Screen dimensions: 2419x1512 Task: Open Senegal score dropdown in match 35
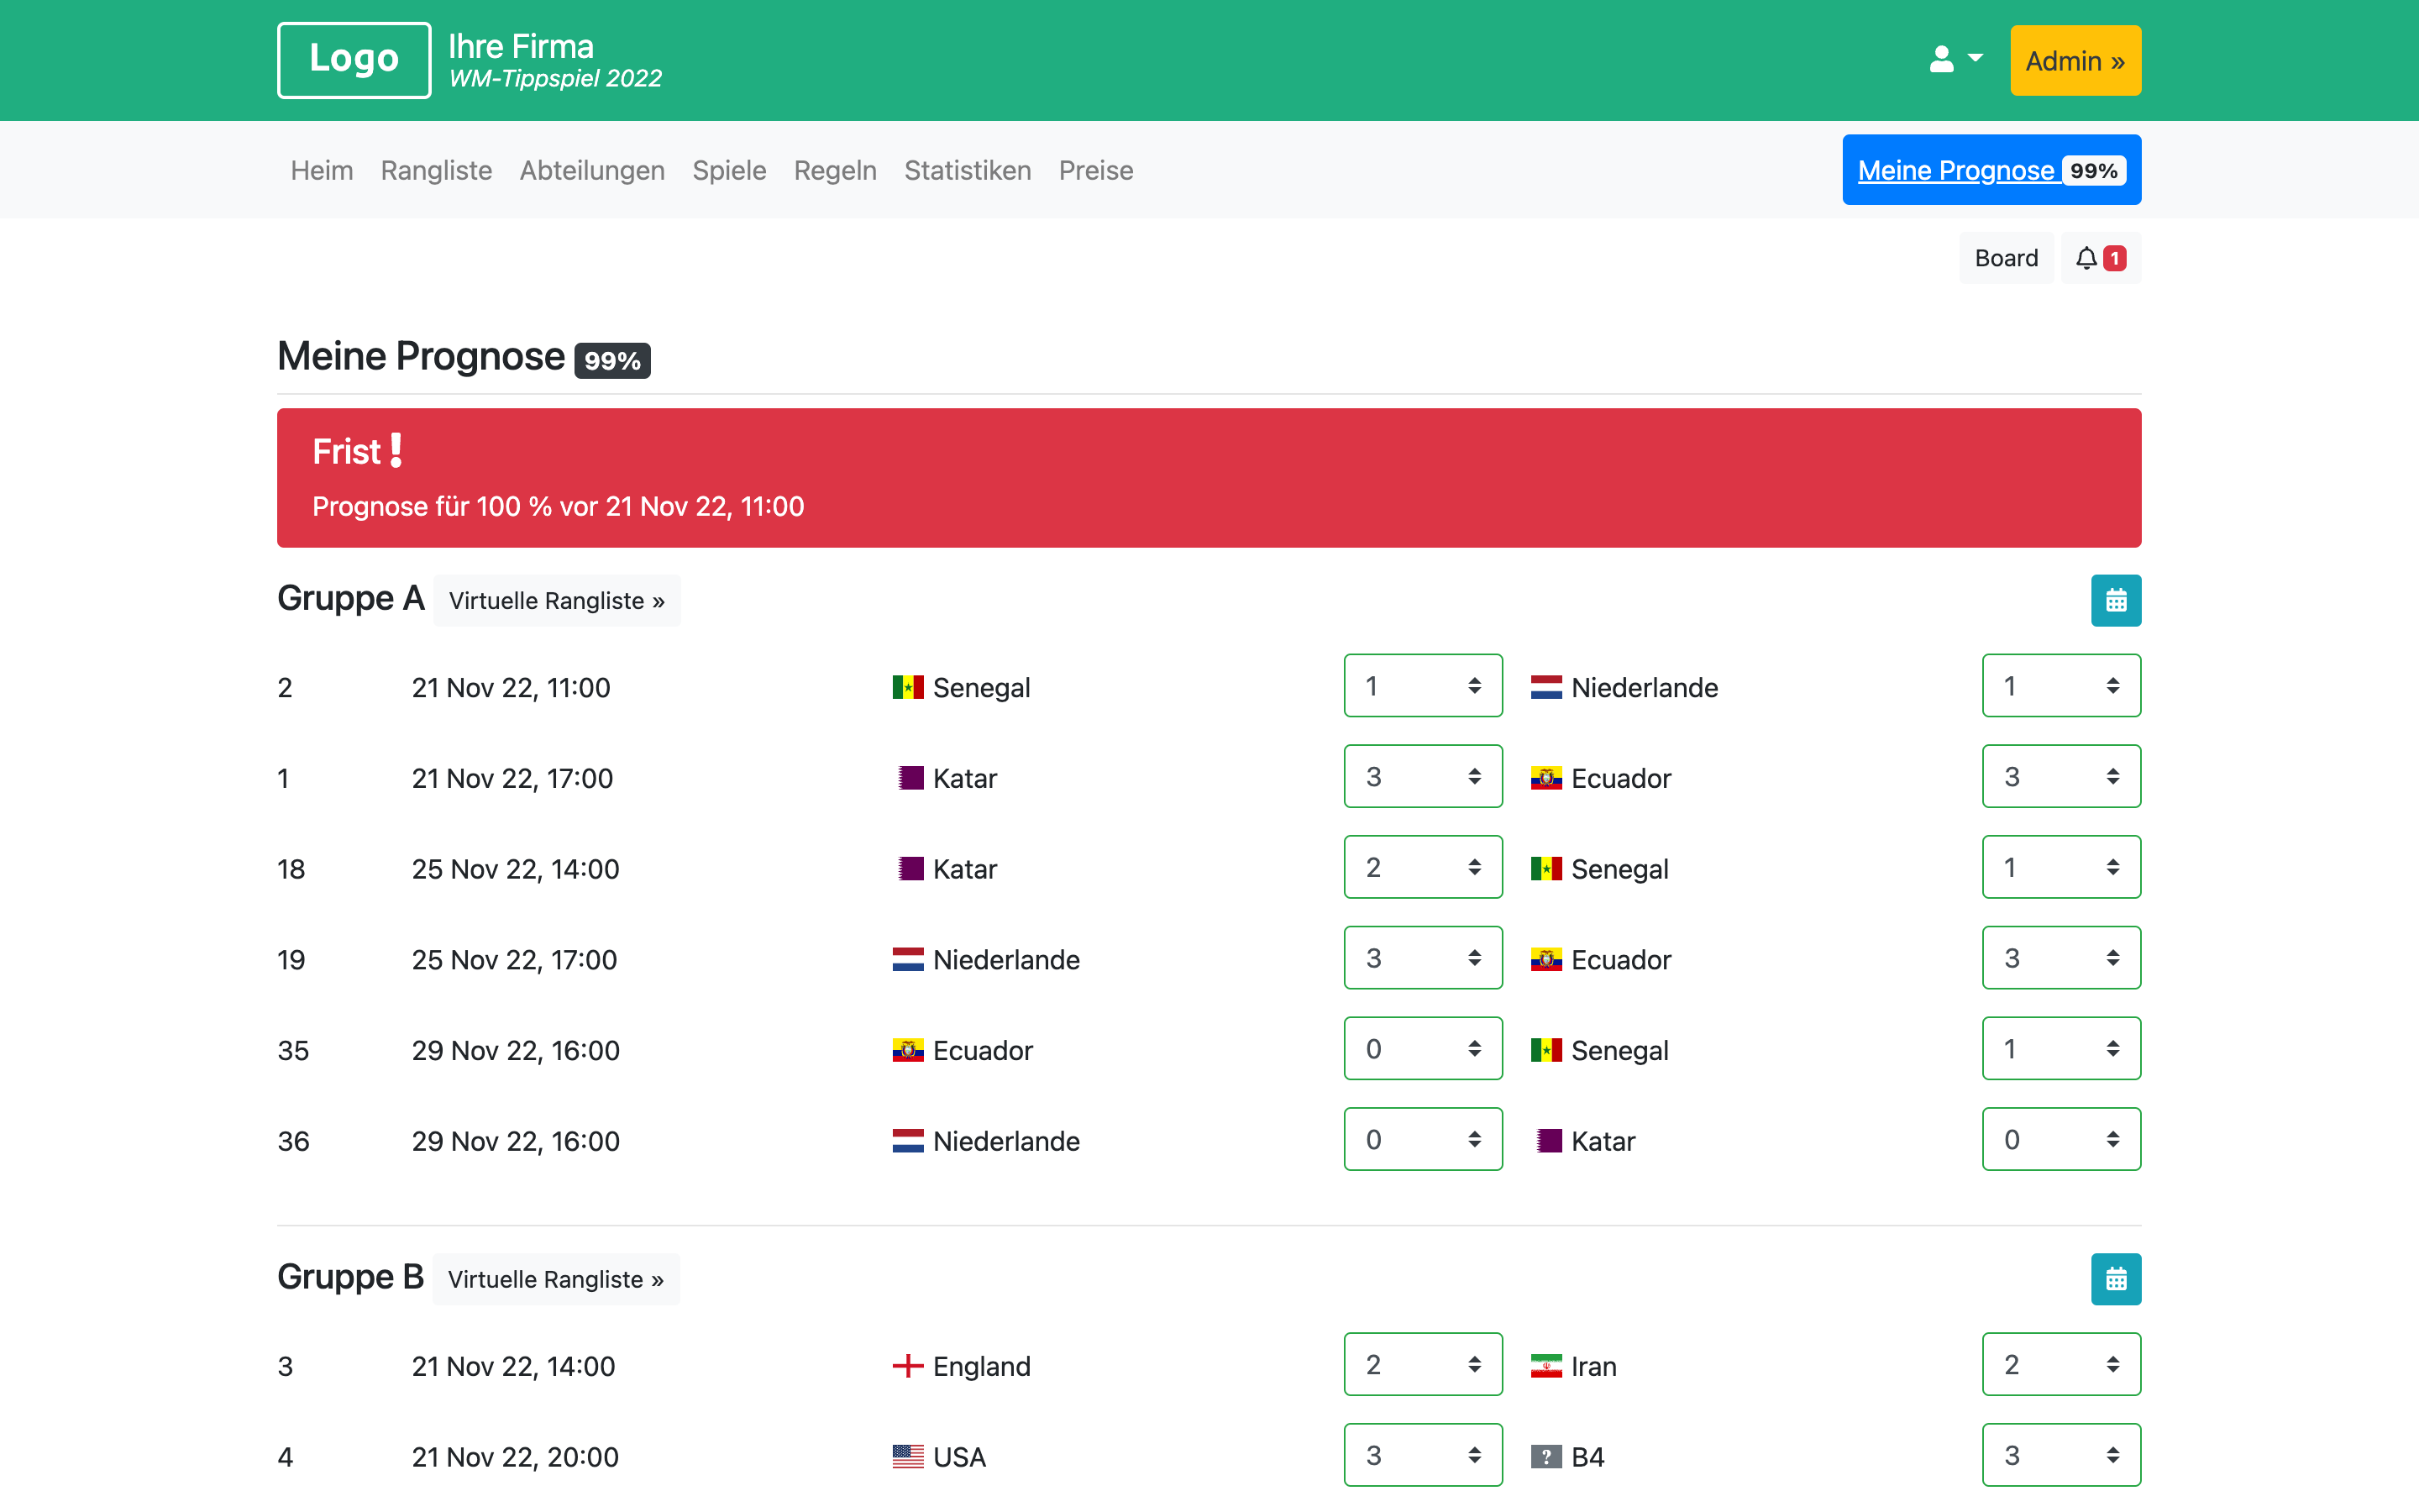(x=2061, y=1049)
